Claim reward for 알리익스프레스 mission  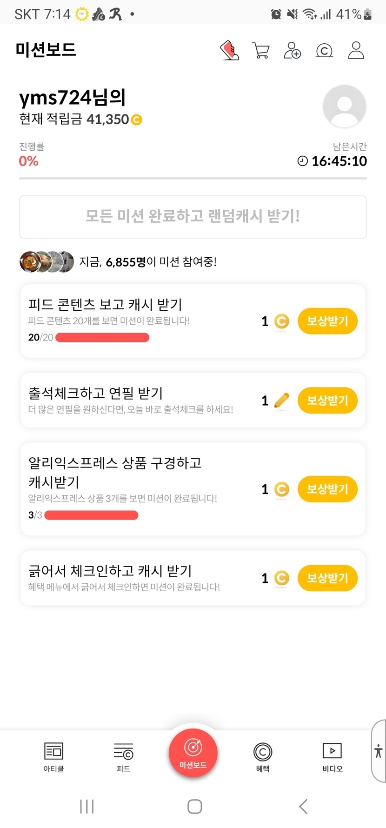click(327, 489)
